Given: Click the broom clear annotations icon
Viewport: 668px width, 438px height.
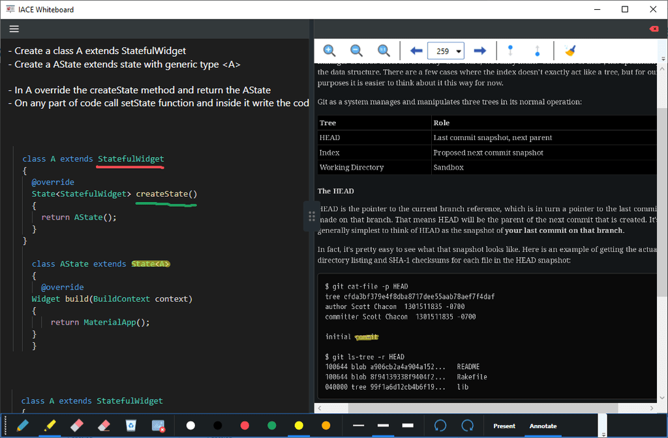Looking at the screenshot, I should point(569,51).
